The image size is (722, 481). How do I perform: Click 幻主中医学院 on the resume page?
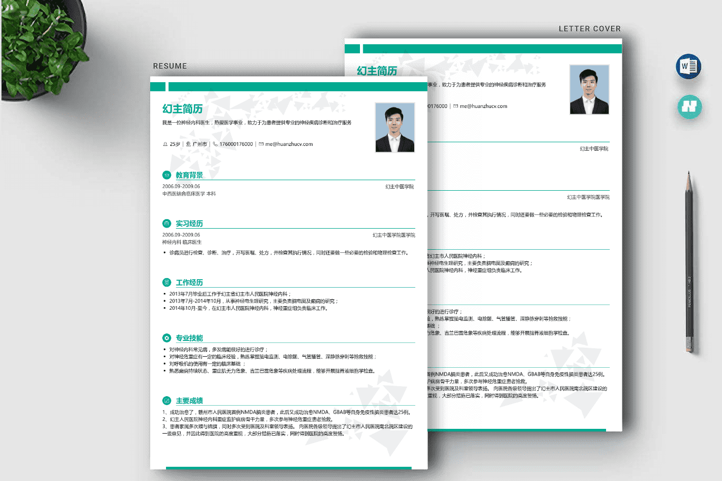[x=399, y=186]
